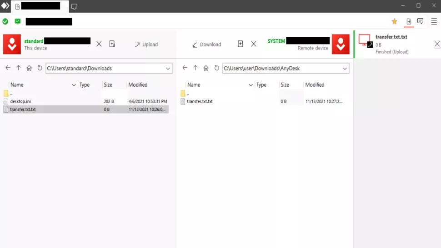Viewport: 441px width, 248px height.
Task: Go to home folder in the remote panel
Action: click(x=206, y=68)
